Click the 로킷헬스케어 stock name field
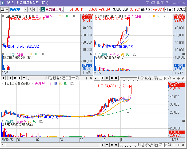 [54, 9]
